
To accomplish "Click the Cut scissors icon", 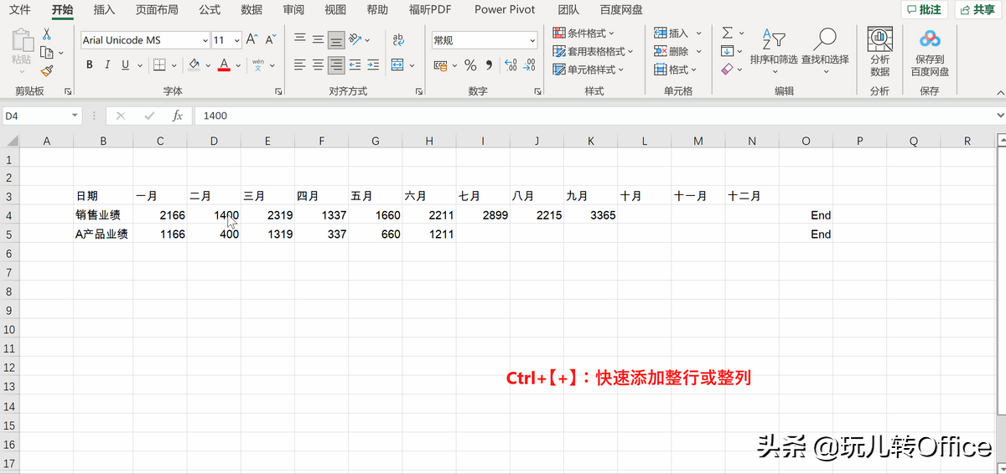I will 46,33.
